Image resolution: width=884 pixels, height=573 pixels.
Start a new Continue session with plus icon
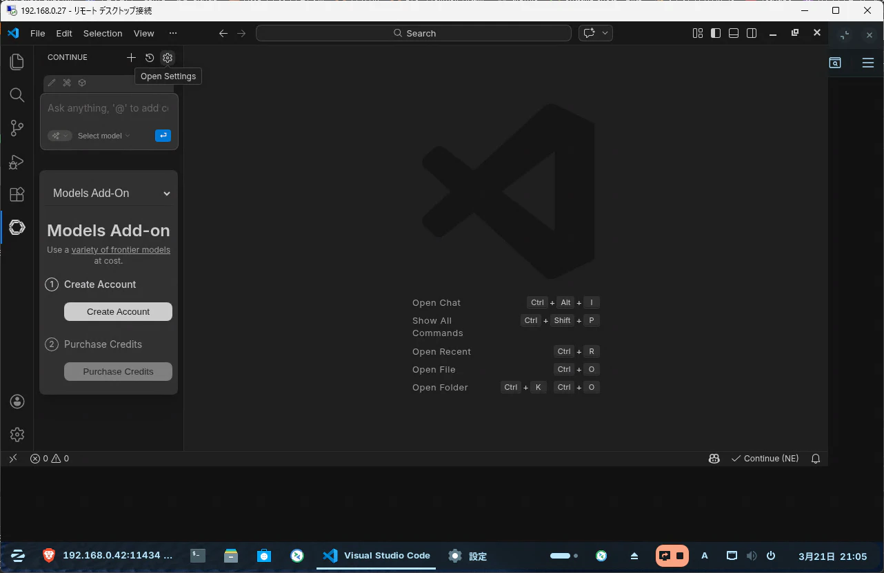[x=131, y=58]
